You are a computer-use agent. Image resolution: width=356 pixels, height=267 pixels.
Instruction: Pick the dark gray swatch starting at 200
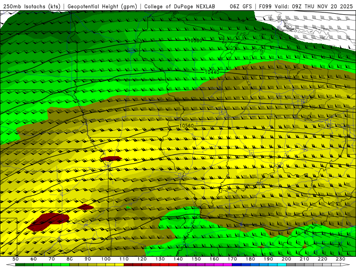[291, 265]
